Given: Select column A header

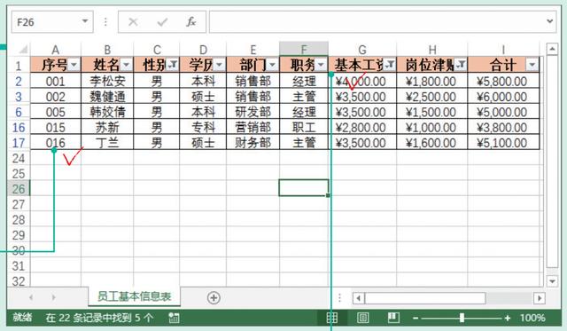Looking at the screenshot, I should coord(55,50).
